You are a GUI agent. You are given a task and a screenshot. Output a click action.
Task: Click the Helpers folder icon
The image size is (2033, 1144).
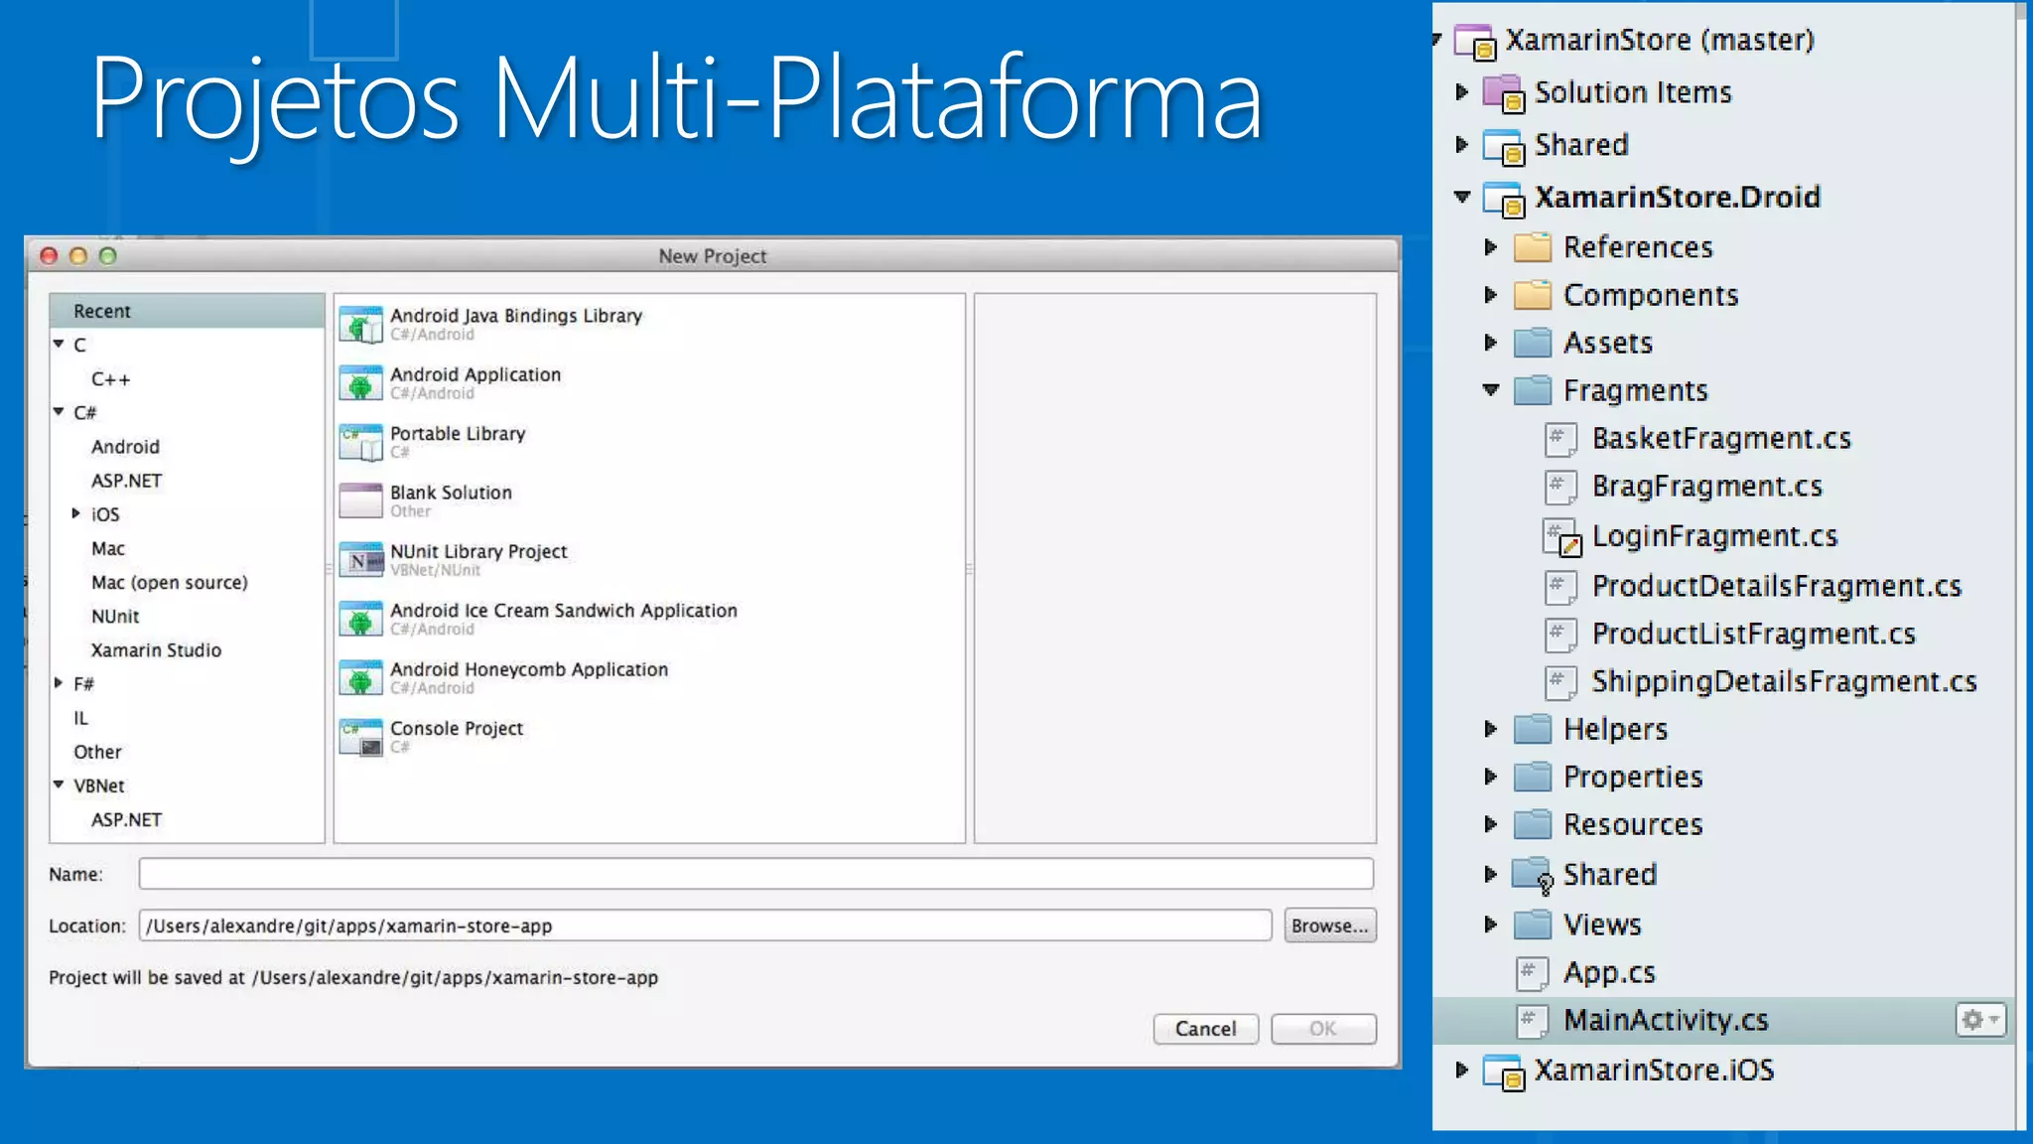point(1533,729)
